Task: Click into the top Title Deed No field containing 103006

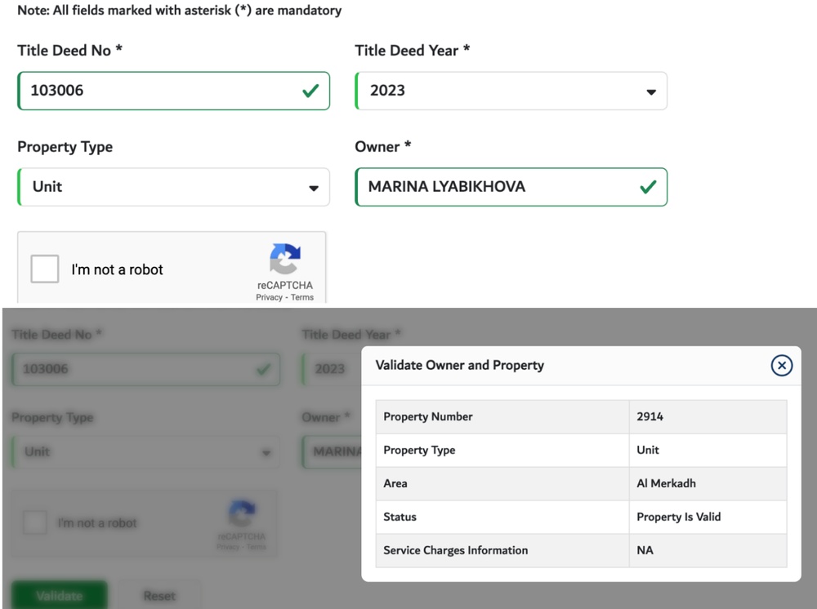Action: (x=155, y=91)
